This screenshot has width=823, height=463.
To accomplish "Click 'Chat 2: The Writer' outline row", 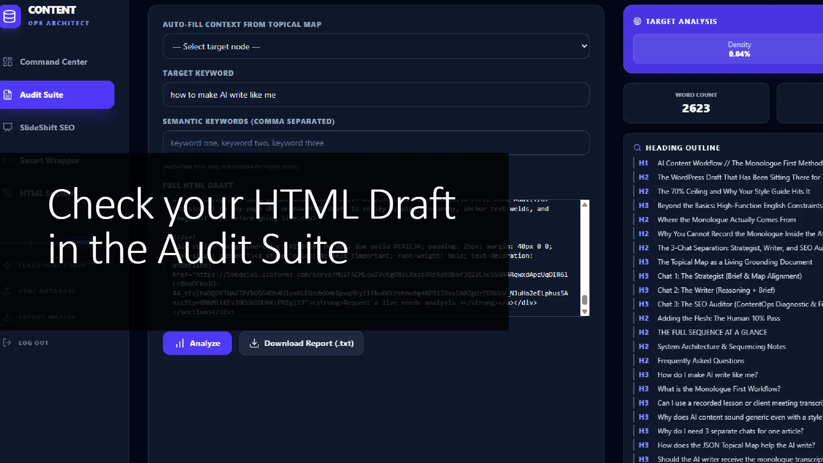I will [728, 290].
